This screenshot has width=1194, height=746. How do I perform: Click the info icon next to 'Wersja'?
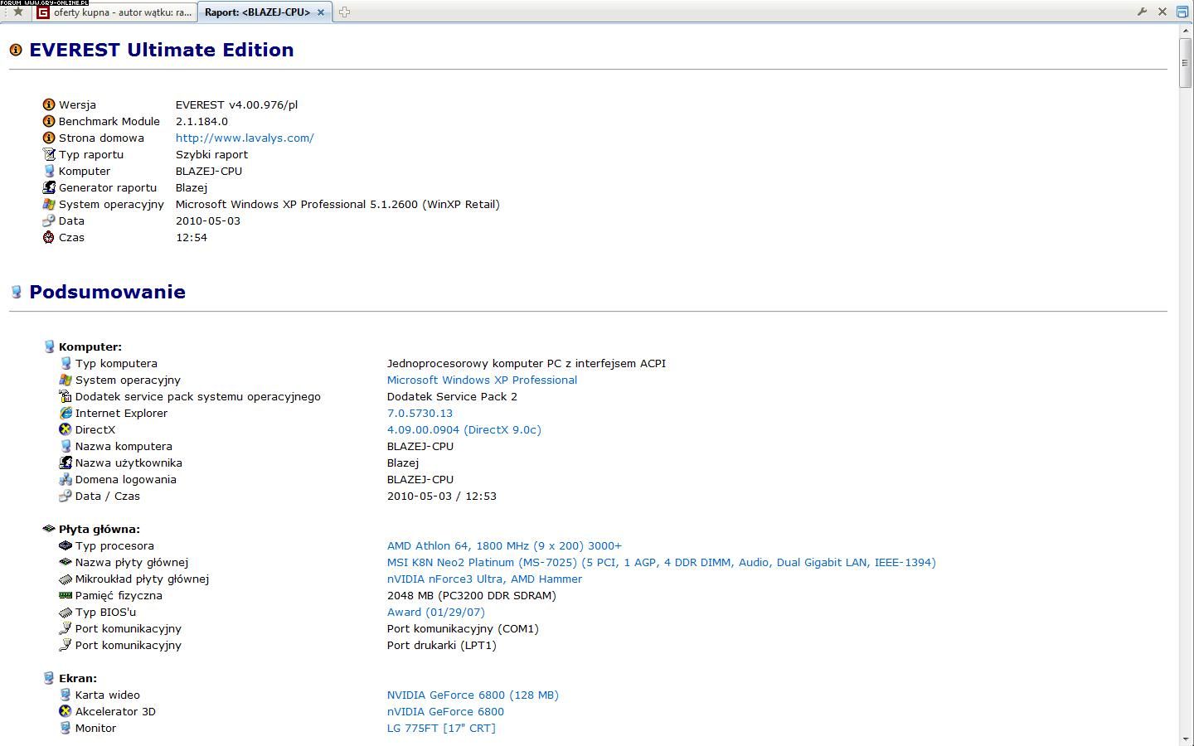click(x=49, y=104)
